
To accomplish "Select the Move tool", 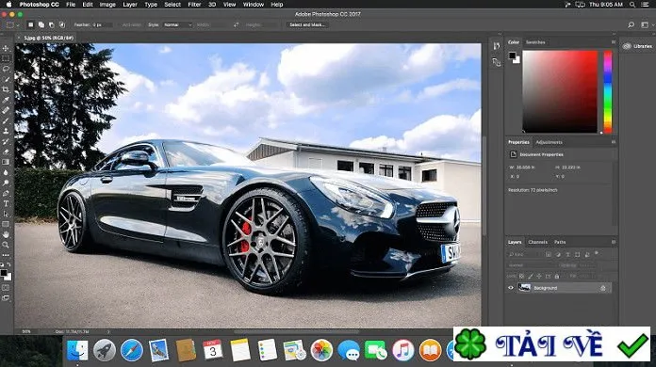I will point(6,48).
